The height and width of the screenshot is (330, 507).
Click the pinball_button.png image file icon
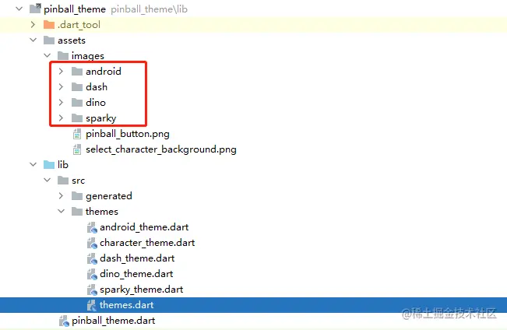pos(77,134)
